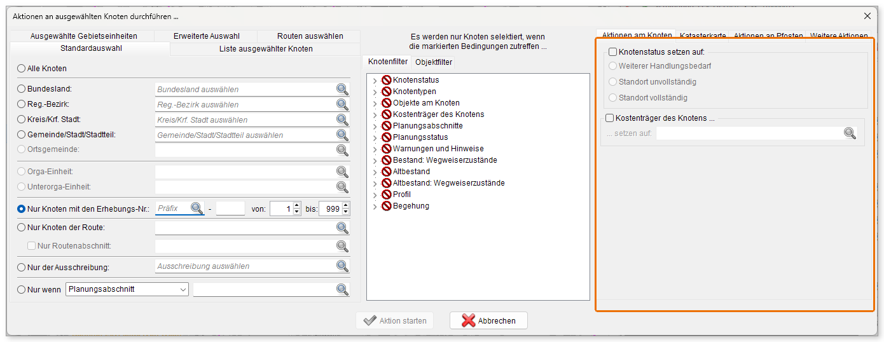Click the Ortsgemeinde magnifier icon

coord(342,150)
